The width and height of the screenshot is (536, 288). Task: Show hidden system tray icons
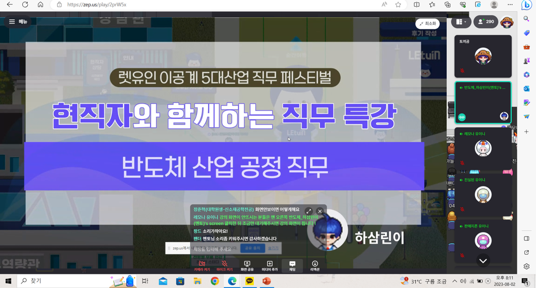454,281
